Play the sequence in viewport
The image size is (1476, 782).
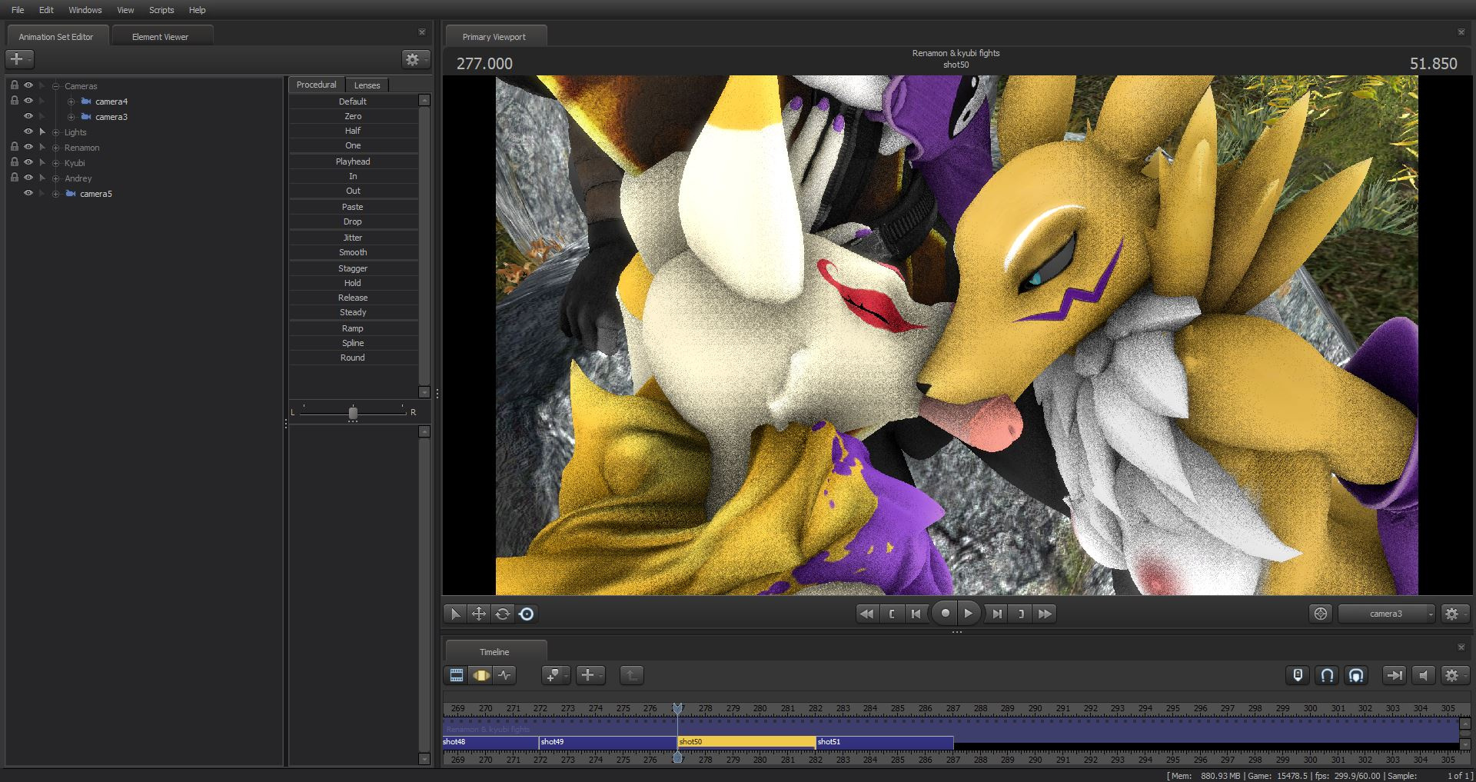[969, 614]
